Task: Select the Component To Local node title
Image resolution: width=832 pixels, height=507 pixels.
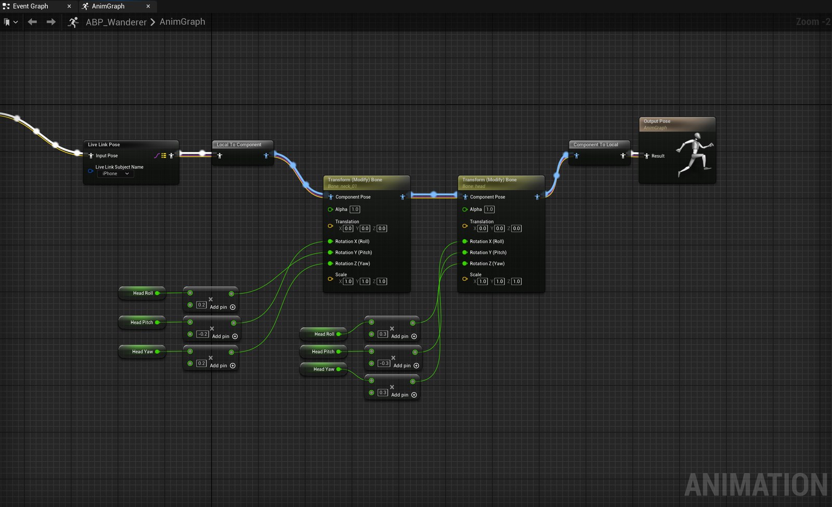Action: pos(596,145)
